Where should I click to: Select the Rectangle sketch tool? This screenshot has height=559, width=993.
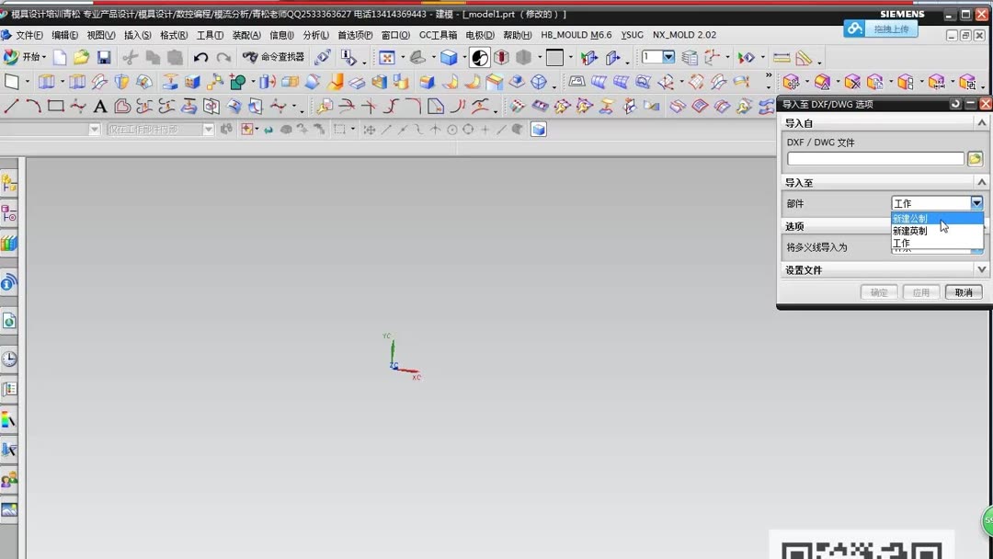pos(55,105)
